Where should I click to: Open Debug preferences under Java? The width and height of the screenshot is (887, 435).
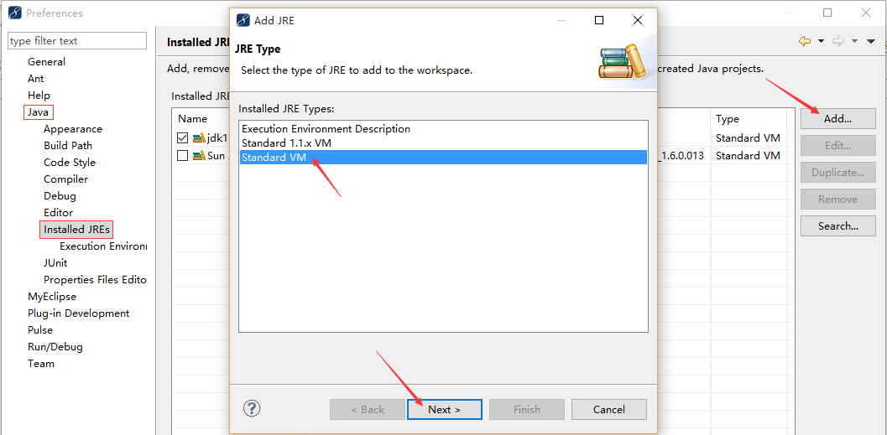[60, 196]
